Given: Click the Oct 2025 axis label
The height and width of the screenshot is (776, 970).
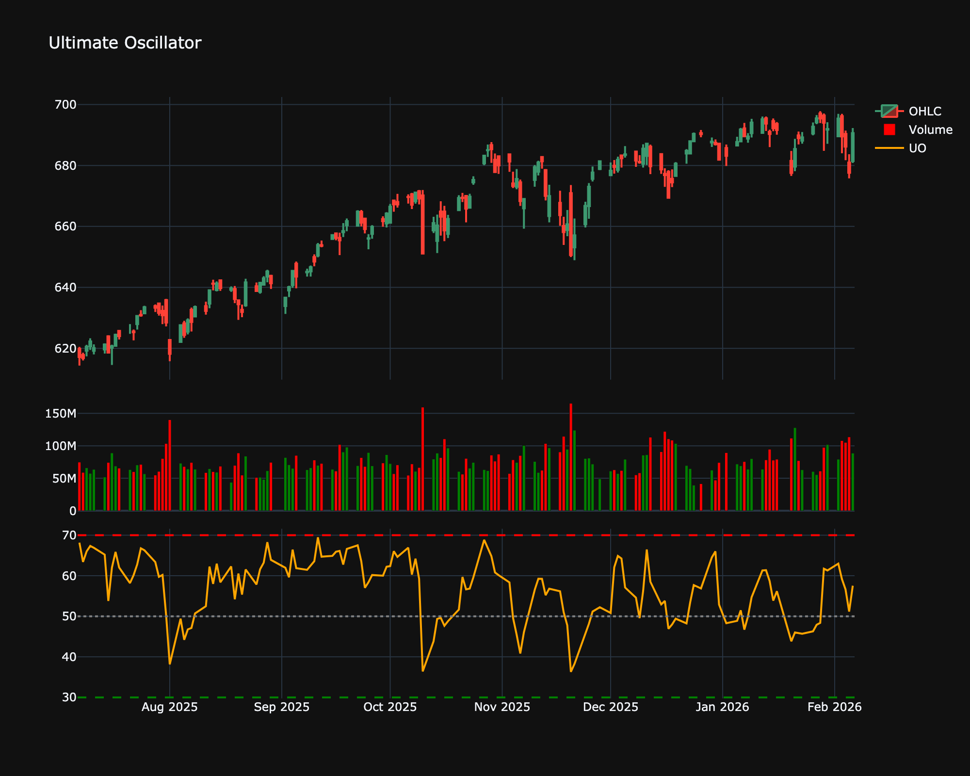Looking at the screenshot, I should [x=390, y=707].
